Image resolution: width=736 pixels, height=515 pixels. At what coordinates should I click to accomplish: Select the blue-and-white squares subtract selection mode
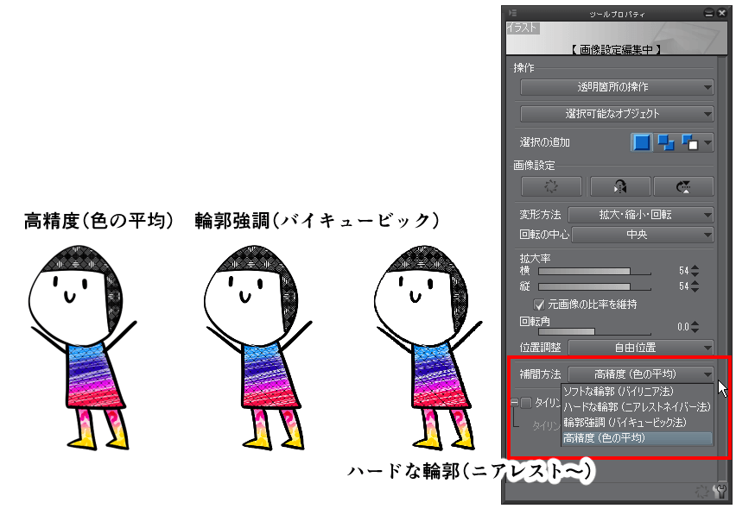tap(689, 142)
